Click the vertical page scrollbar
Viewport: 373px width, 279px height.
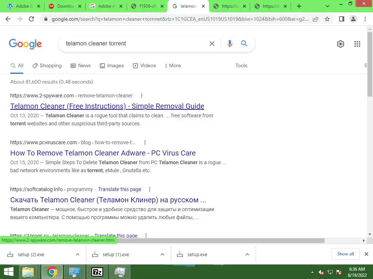pyautogui.click(x=370, y=64)
